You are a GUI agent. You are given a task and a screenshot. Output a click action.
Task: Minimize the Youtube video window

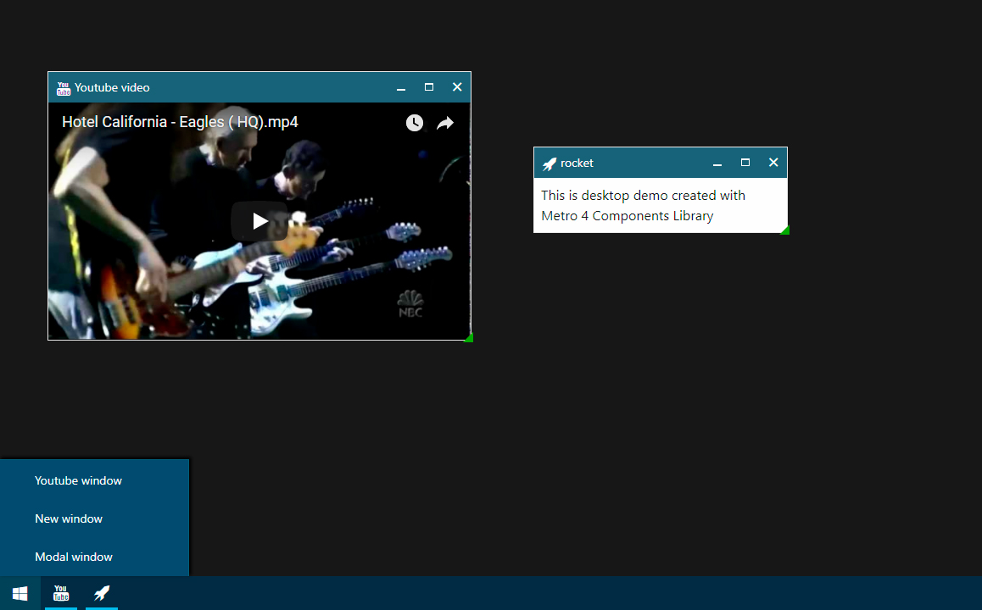pyautogui.click(x=401, y=87)
